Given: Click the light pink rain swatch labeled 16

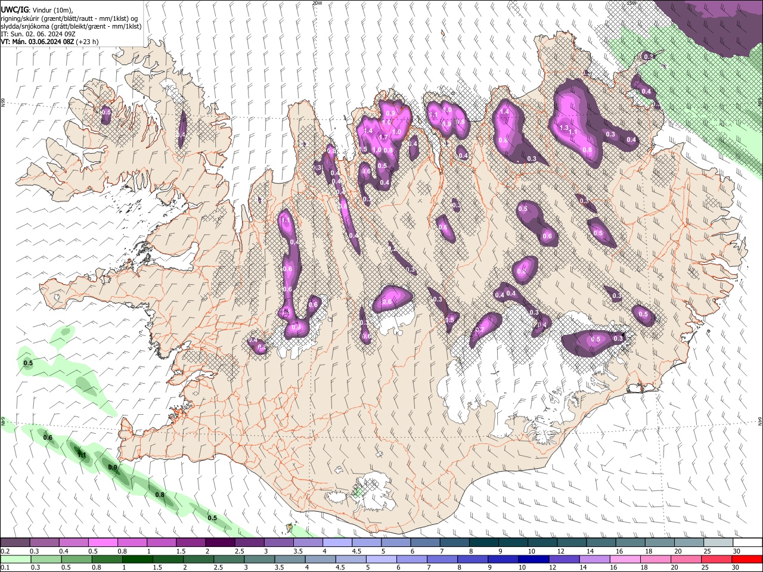Looking at the screenshot, I should (x=625, y=559).
